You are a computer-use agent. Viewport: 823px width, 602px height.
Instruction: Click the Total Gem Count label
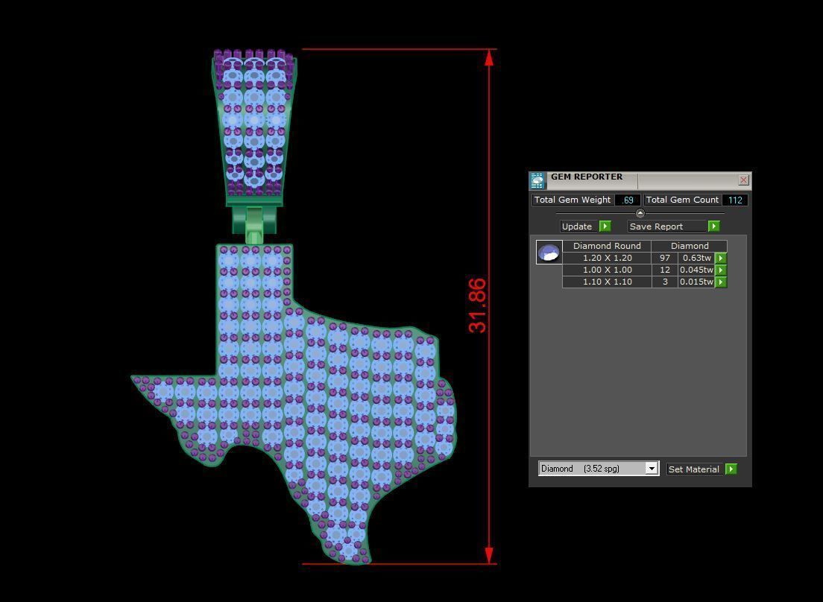click(x=683, y=200)
